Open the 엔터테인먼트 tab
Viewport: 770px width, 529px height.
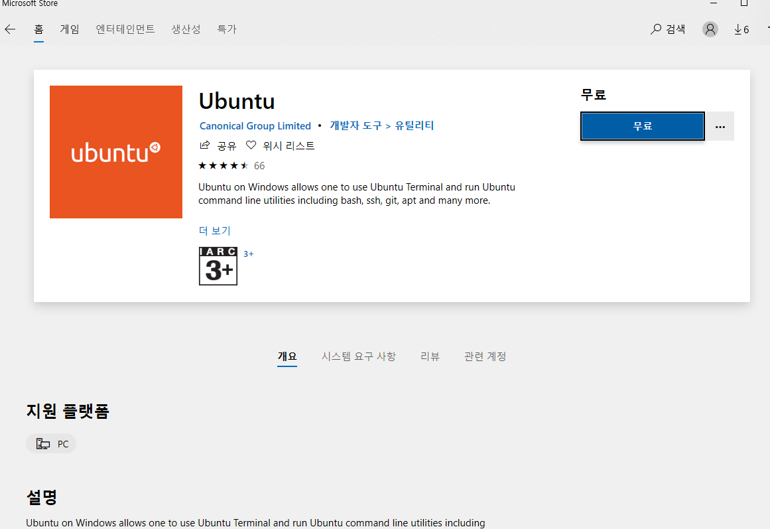(125, 29)
